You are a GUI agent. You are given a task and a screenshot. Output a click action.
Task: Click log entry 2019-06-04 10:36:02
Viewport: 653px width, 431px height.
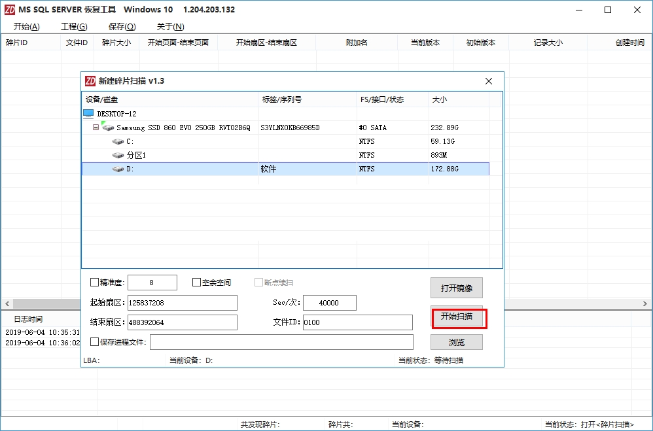(42, 343)
